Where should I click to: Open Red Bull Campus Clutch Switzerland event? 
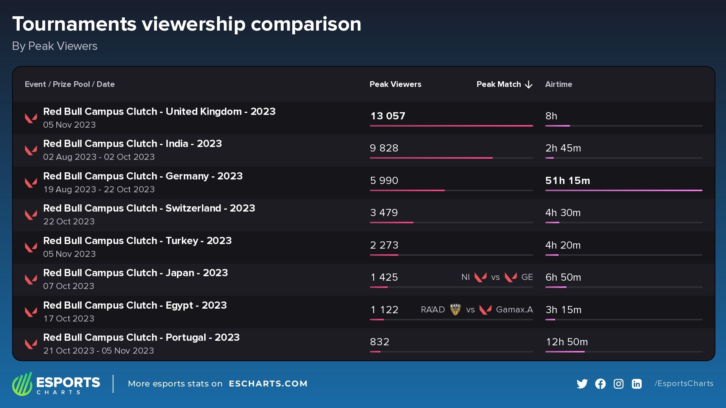point(149,208)
